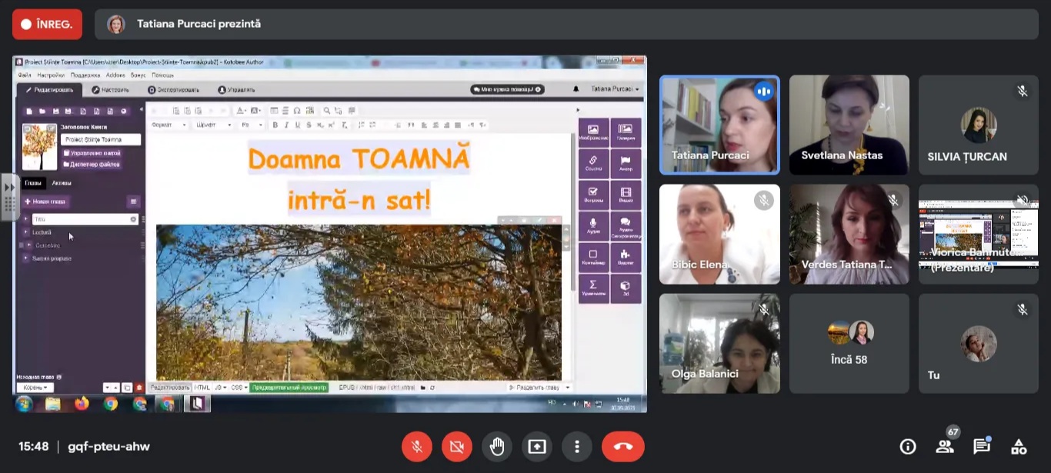
Task: Click the Новая глава button
Action: pos(45,202)
